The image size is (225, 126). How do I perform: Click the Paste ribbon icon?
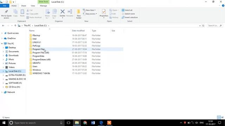[22, 12]
